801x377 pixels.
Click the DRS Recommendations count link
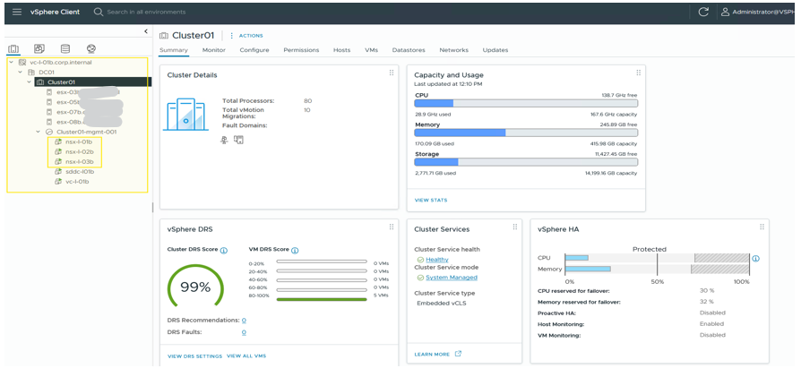click(245, 321)
